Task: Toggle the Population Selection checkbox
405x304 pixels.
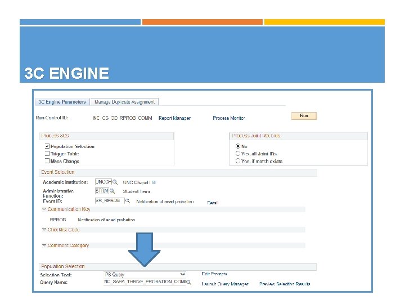Action: click(47, 146)
